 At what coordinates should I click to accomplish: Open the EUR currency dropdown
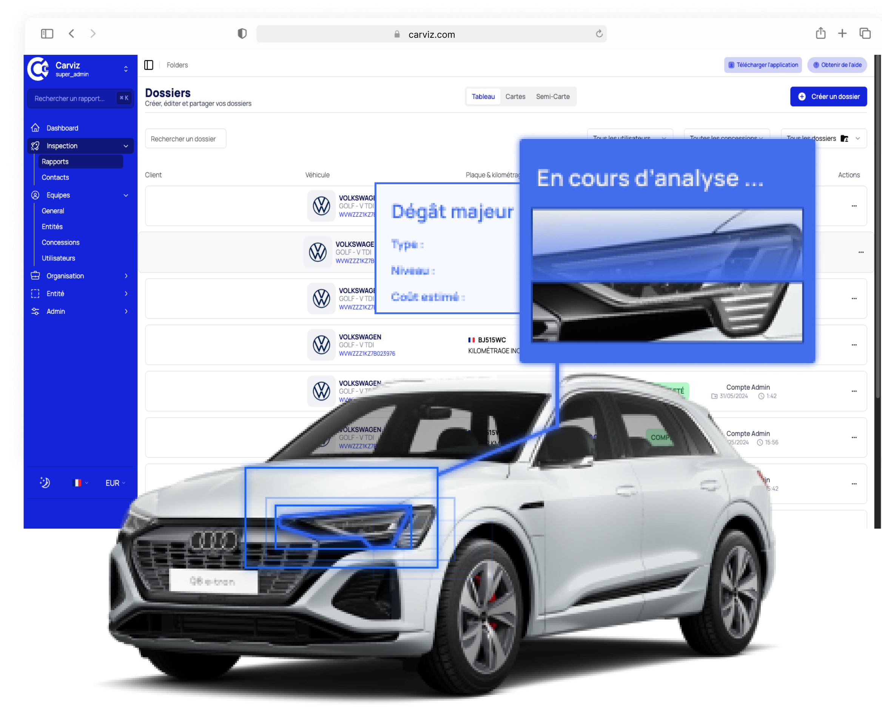coord(115,483)
